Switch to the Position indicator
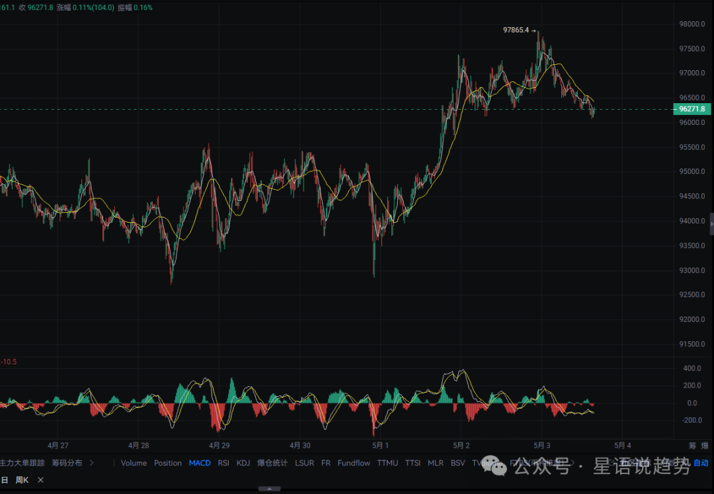714x494 pixels. 167,463
